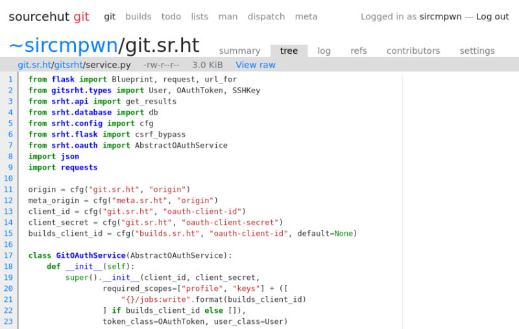
Task: Log out of the sircmpwn account
Action: [x=492, y=17]
